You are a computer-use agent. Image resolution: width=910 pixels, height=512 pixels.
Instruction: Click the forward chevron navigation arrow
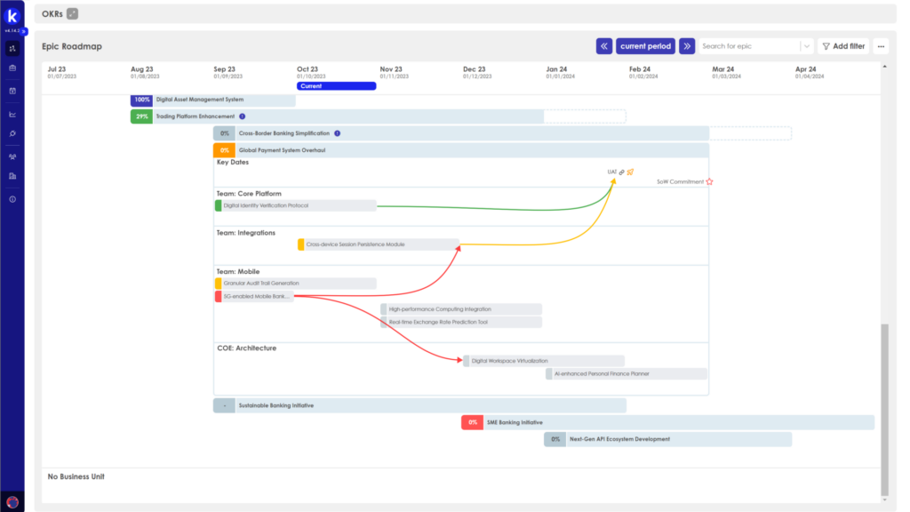[x=686, y=45]
